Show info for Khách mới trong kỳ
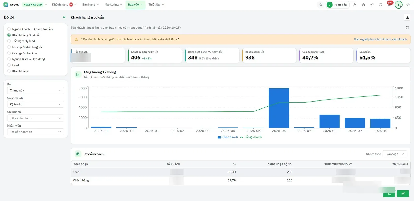The height and width of the screenshot is (201, 414). point(156,52)
